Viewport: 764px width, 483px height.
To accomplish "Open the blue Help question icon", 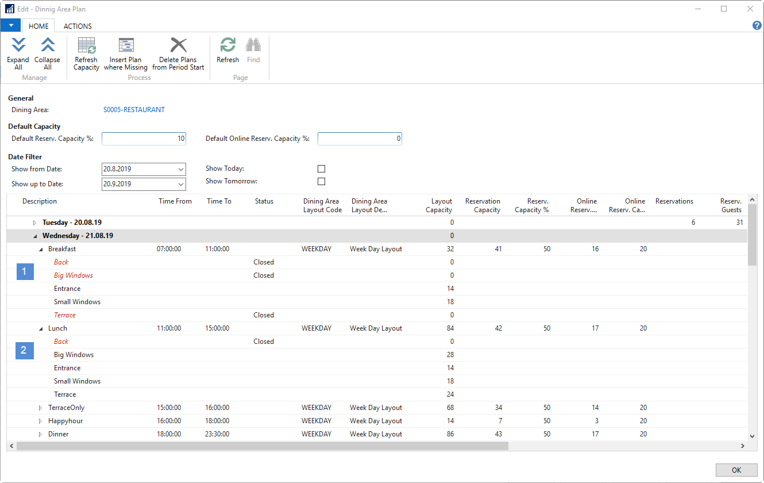I will 757,25.
